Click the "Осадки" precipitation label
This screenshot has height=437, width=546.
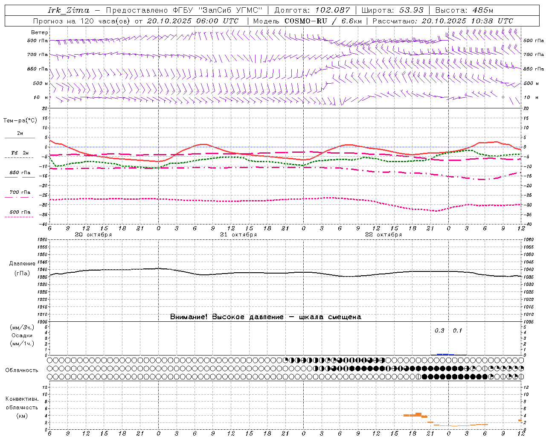(22, 335)
